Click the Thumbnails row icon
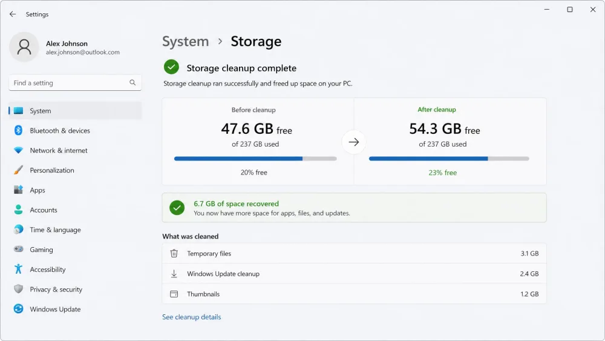The width and height of the screenshot is (605, 341). point(174,294)
